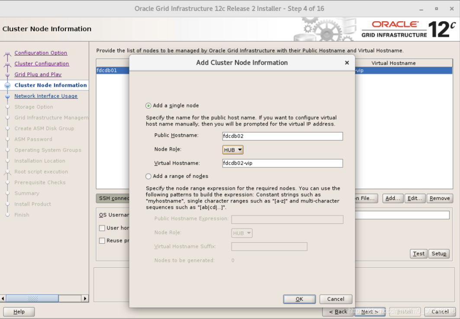Remove the selected cluster node
Viewport: 460px width, 319px height.
(440, 198)
